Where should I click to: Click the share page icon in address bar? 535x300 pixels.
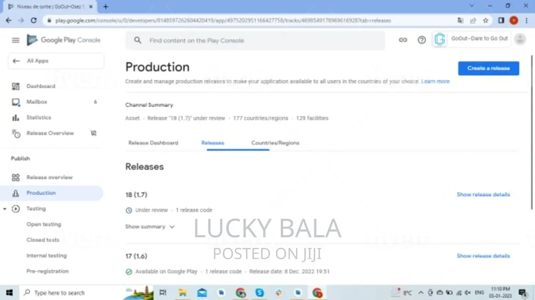[x=473, y=20]
